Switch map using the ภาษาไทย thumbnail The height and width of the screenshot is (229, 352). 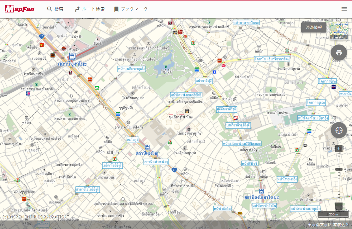click(339, 31)
